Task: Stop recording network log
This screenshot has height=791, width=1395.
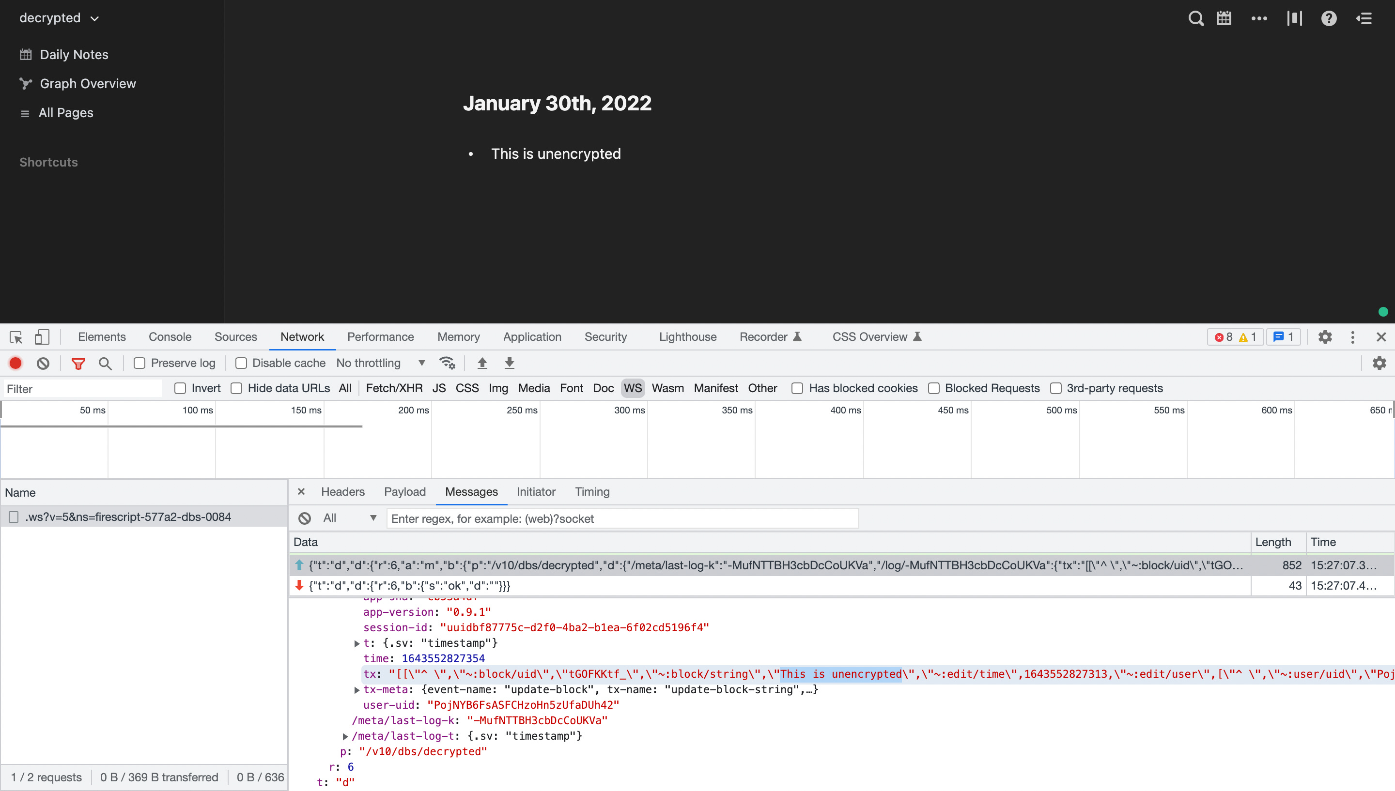Action: pos(15,363)
